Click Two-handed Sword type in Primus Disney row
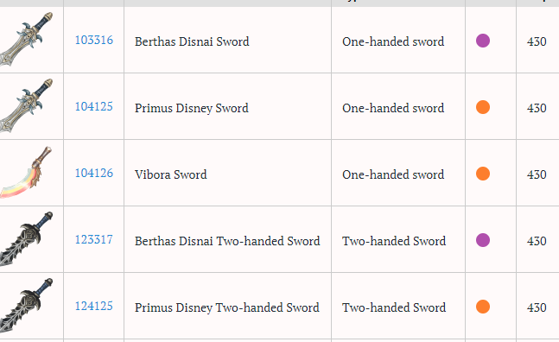The image size is (559, 342). click(x=394, y=307)
